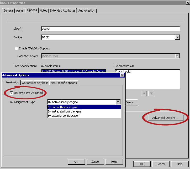Open the Extended Attributes tab
The height and width of the screenshot is (169, 190).
[63, 11]
